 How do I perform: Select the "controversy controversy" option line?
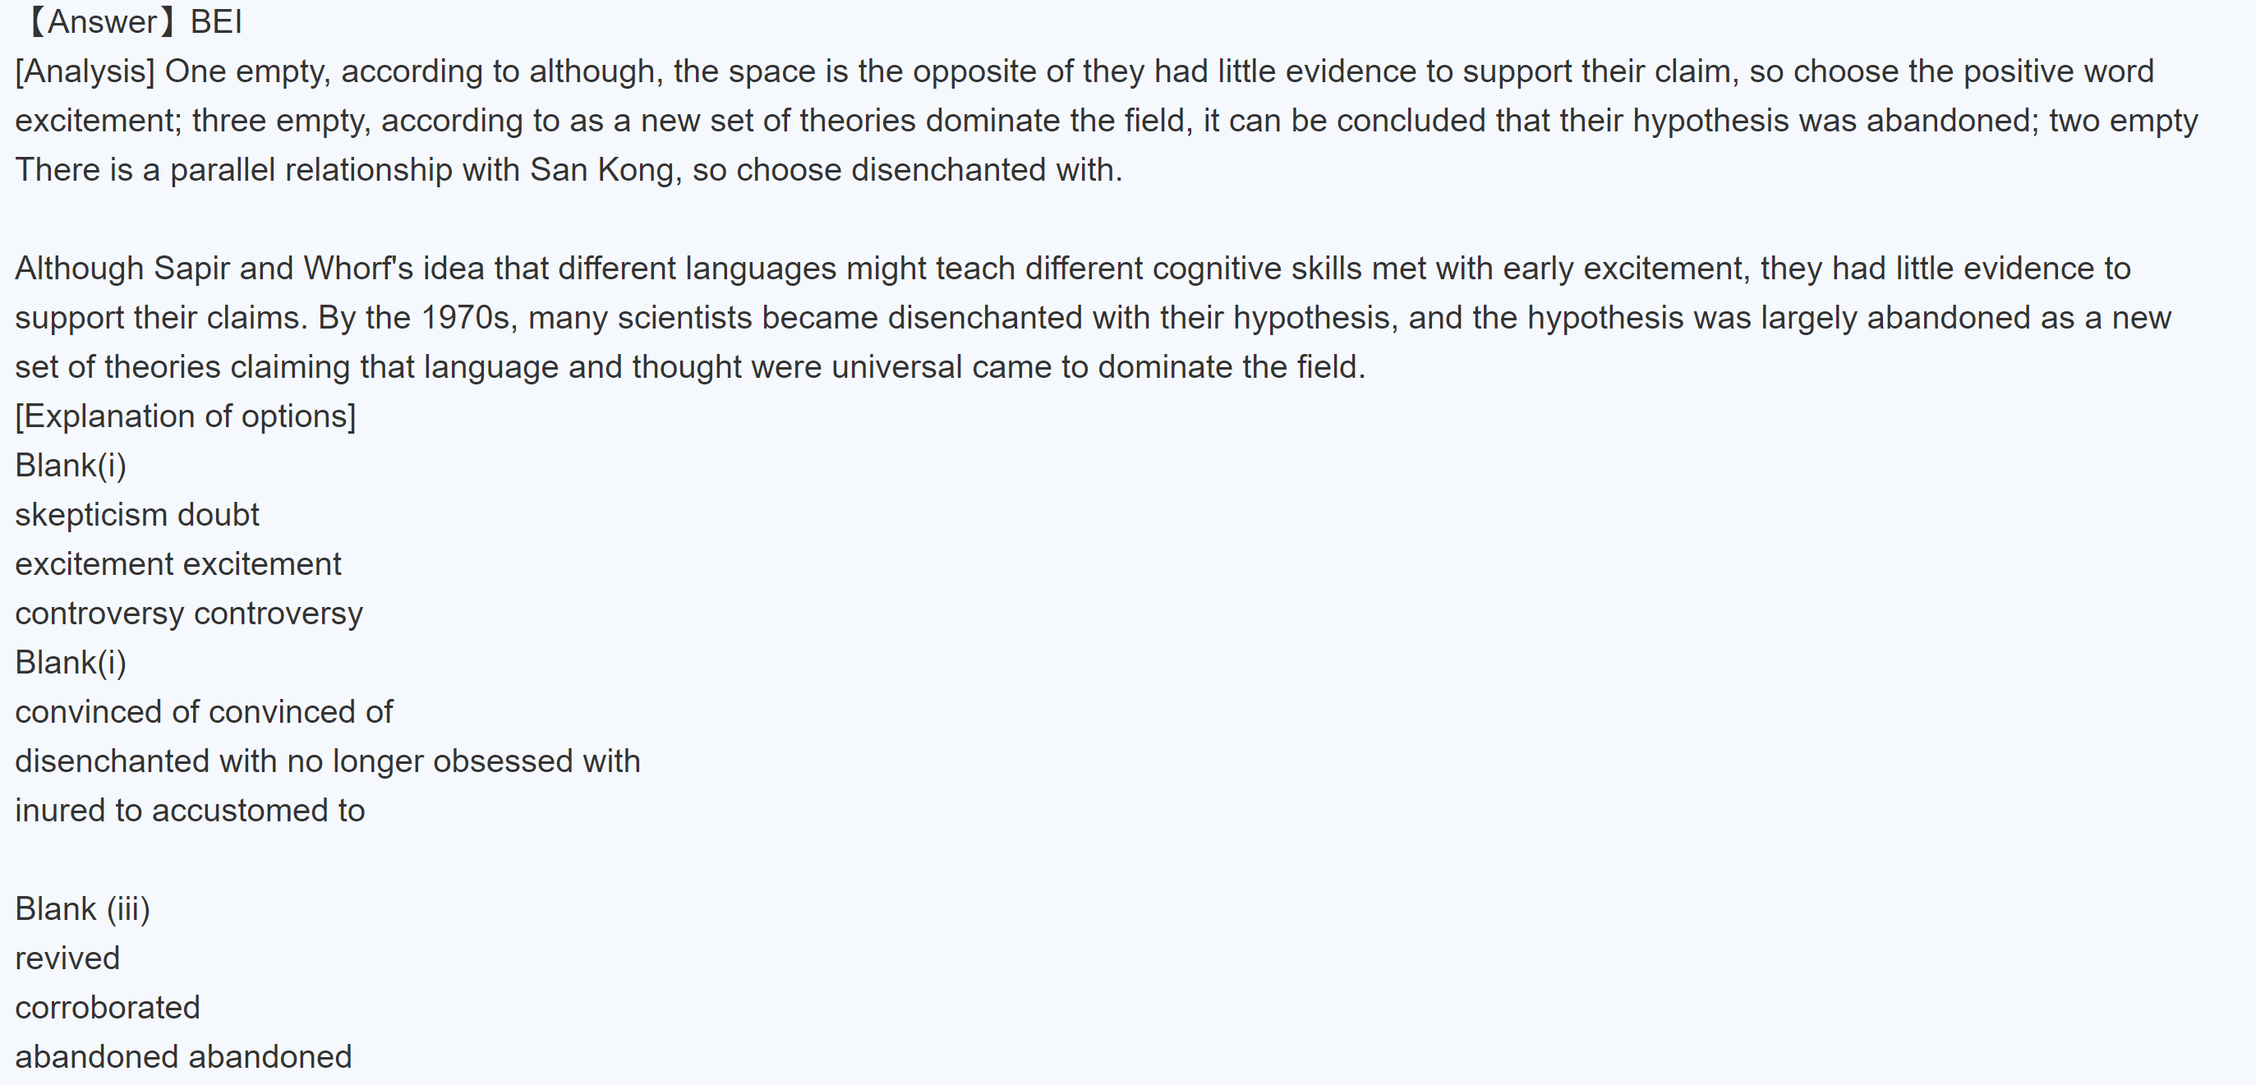(x=188, y=613)
